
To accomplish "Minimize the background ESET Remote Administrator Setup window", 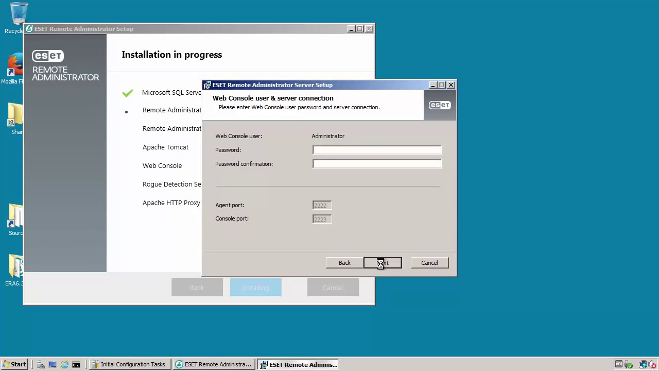I will [x=351, y=29].
